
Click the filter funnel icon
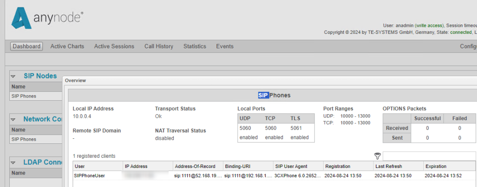(377, 156)
